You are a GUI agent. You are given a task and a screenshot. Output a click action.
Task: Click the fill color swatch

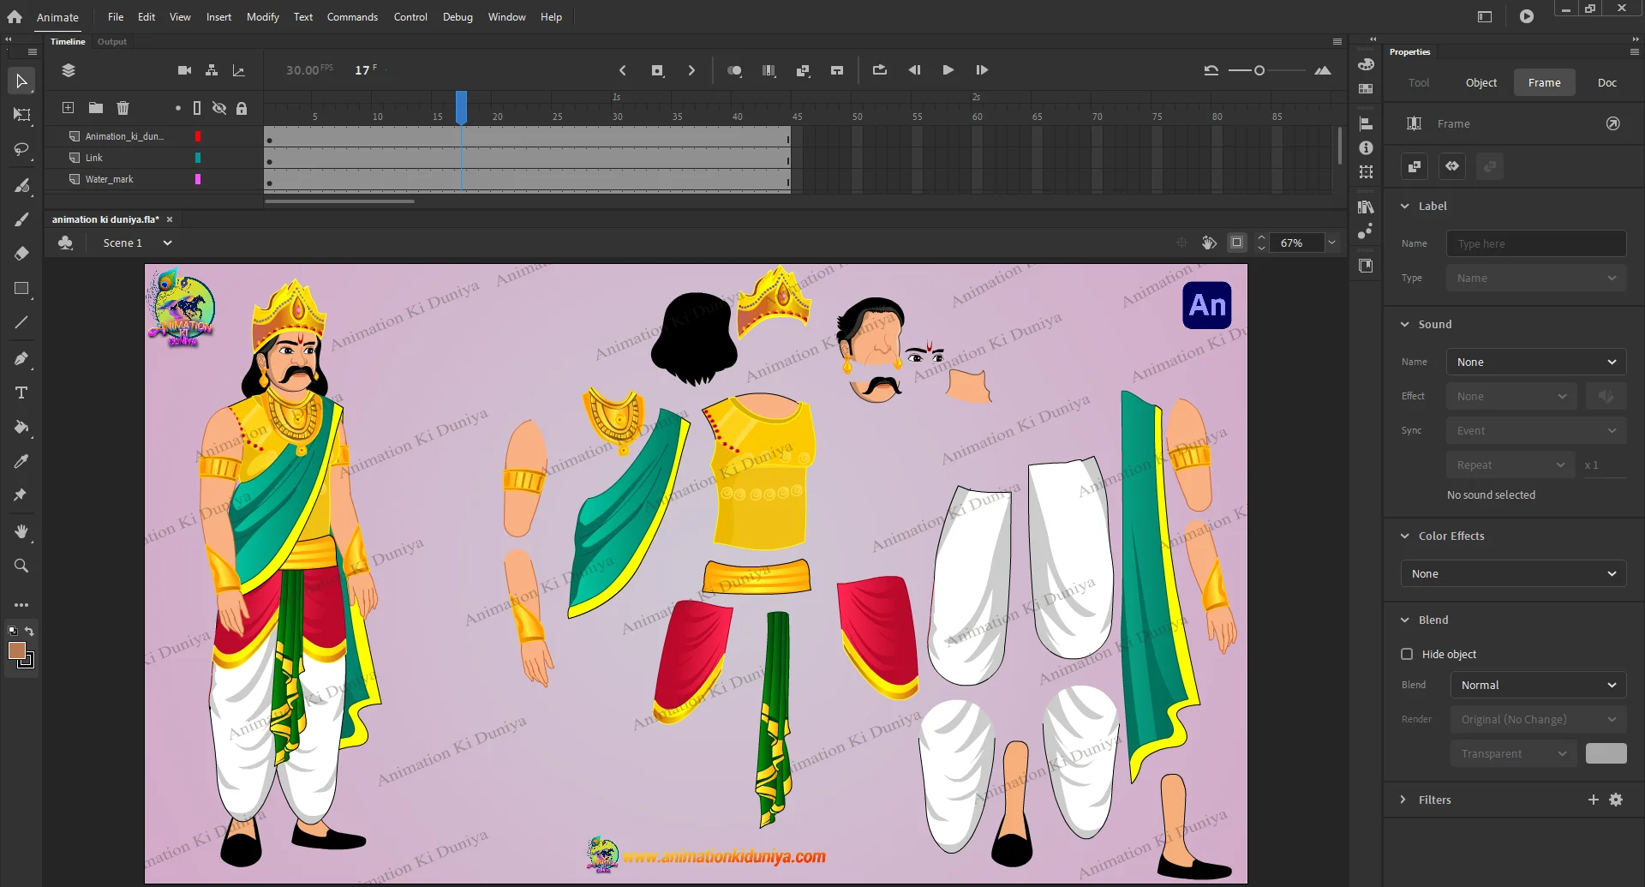pos(16,650)
